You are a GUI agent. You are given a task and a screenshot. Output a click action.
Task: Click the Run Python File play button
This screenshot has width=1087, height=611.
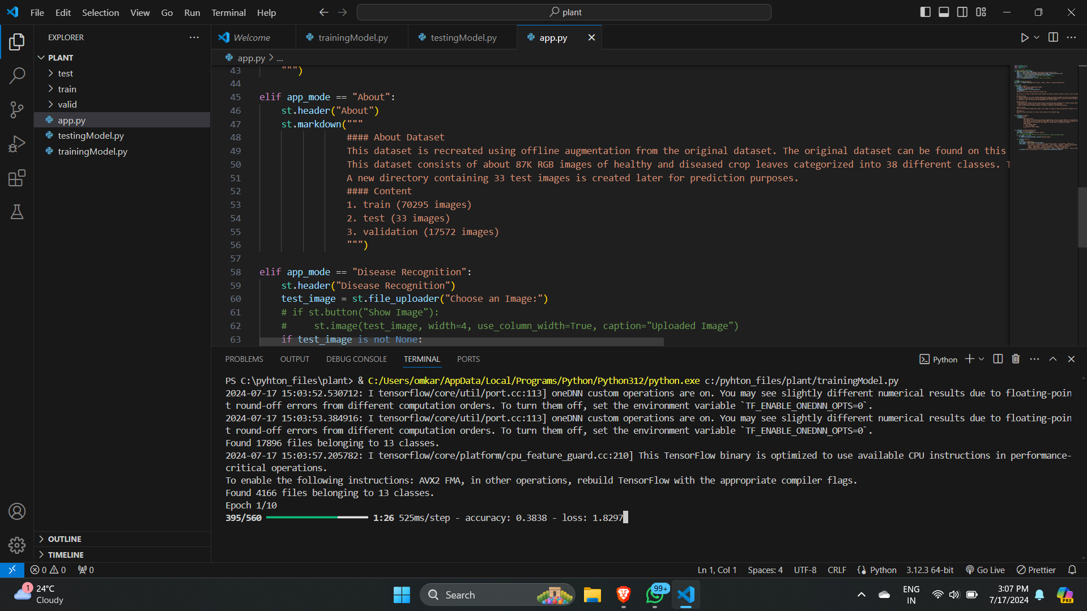coord(1024,37)
